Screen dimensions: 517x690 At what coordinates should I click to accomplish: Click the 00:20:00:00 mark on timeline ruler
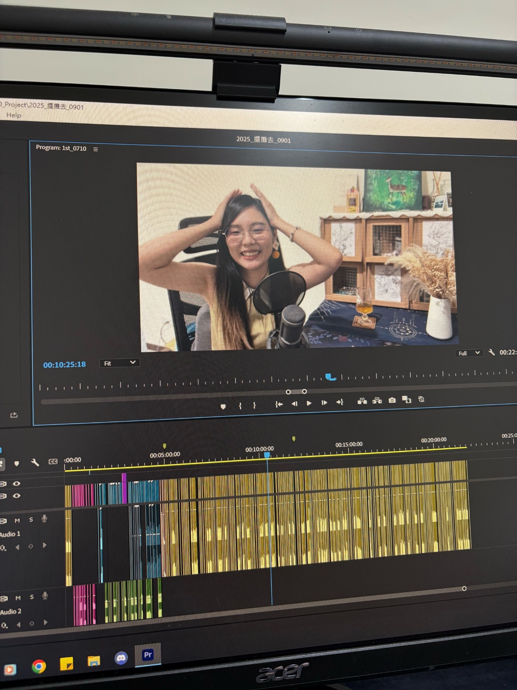[x=434, y=440]
